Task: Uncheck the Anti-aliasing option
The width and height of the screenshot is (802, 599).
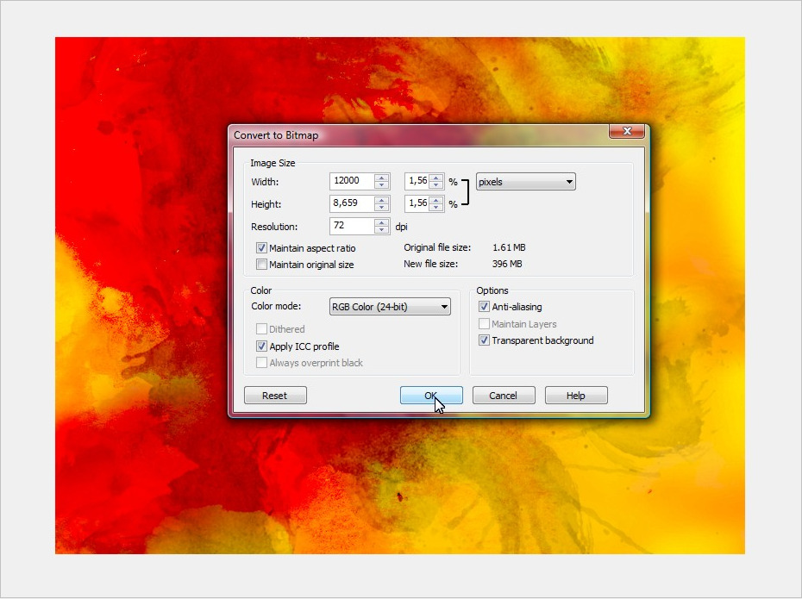Action: (485, 307)
